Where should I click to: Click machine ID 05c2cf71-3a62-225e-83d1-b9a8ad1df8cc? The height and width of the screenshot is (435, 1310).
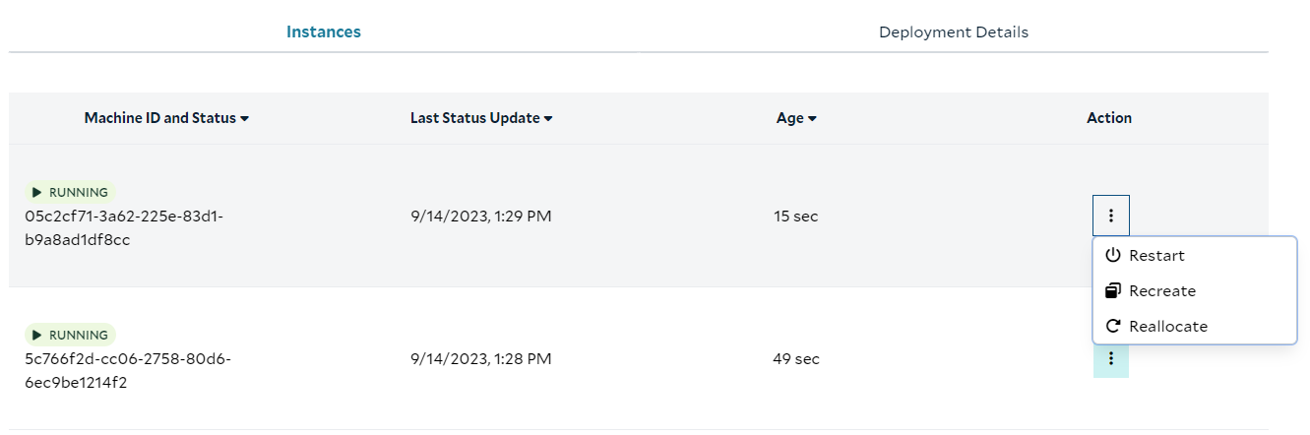click(x=124, y=227)
